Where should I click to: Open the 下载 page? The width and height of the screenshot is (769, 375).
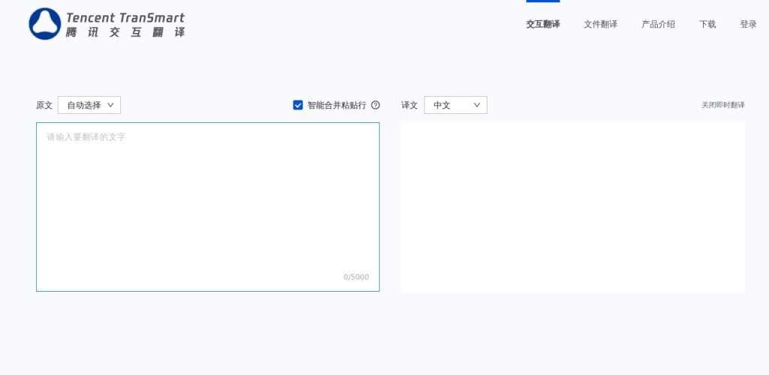tap(707, 24)
